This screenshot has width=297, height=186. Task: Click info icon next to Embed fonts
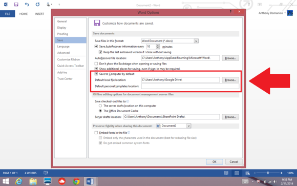click(x=129, y=133)
